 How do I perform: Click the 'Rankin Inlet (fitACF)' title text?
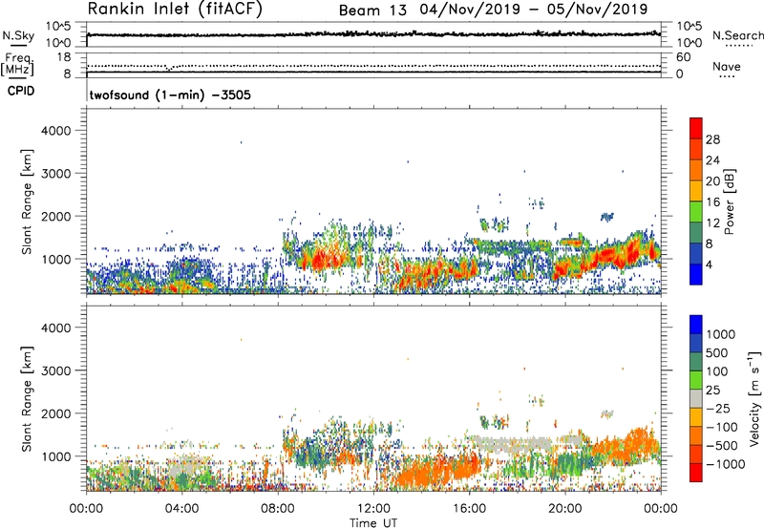tap(175, 10)
